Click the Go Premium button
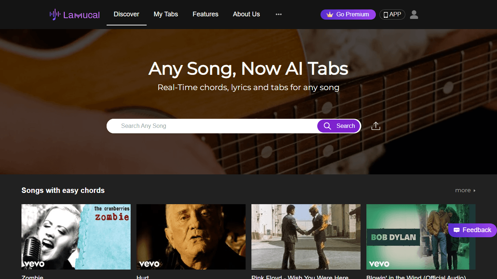Screen dimensions: 497x279 (348, 15)
